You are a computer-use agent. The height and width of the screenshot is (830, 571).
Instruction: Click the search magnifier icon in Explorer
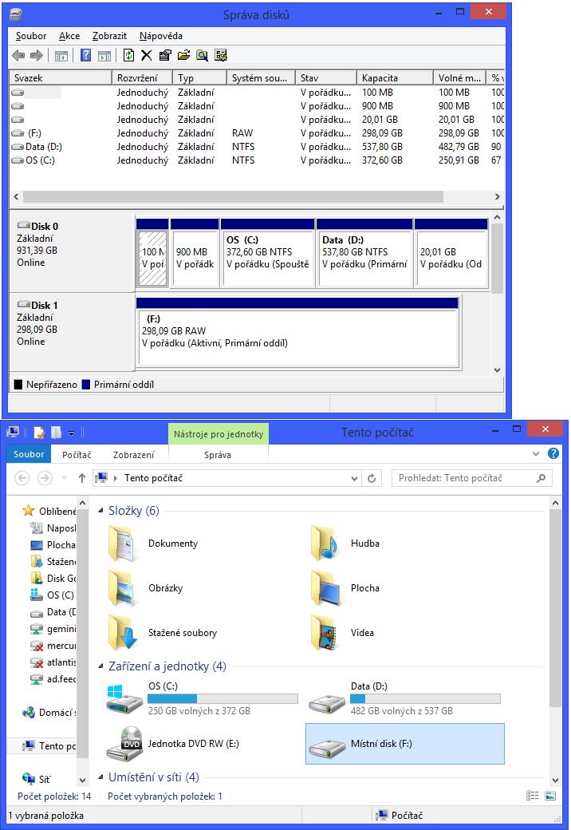point(541,479)
